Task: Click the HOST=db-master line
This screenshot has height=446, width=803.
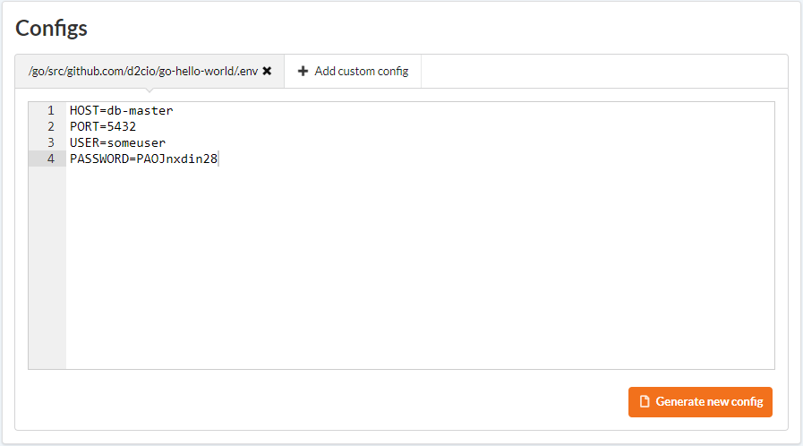Action: 122,110
